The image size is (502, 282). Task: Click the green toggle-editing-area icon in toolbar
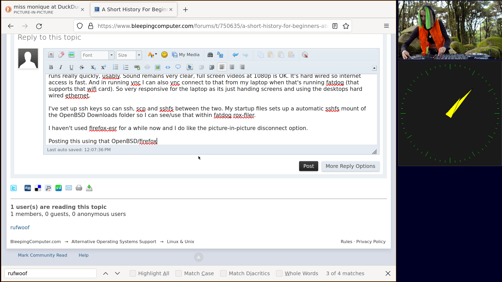[71, 55]
